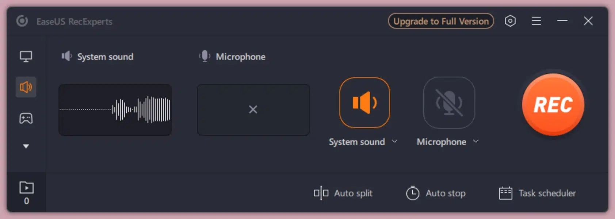Minimize the RecExperts window

click(x=562, y=21)
